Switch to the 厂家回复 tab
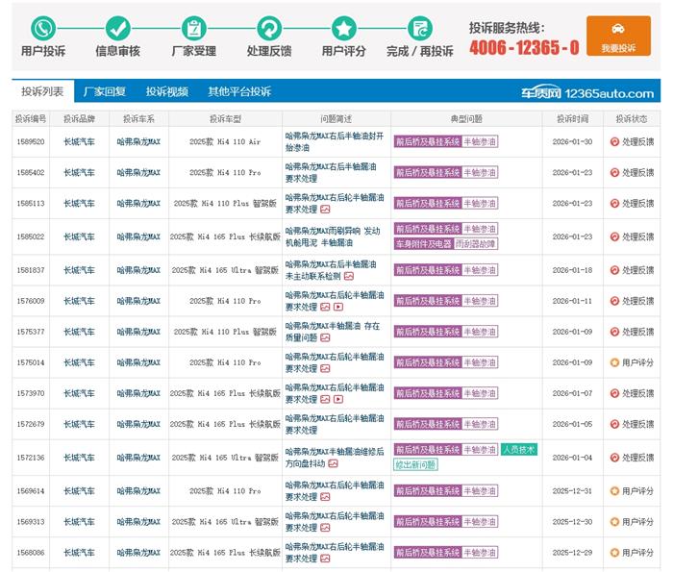 click(104, 92)
